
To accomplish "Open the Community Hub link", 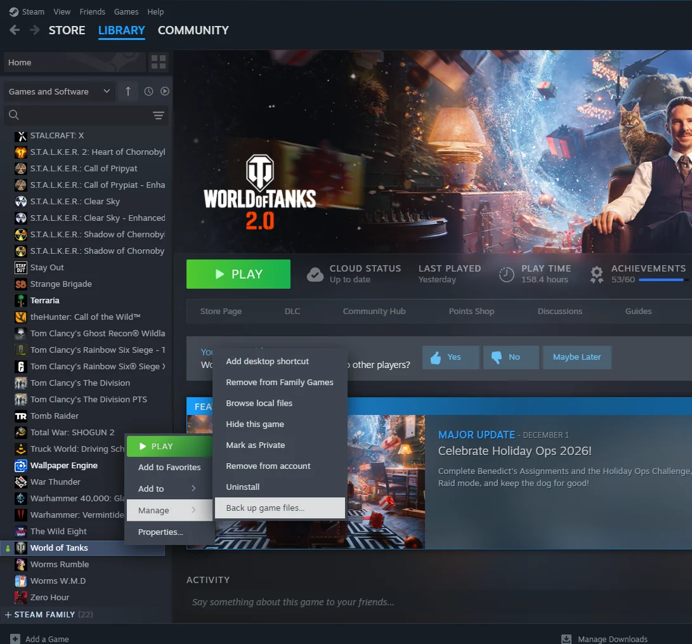I will point(374,311).
